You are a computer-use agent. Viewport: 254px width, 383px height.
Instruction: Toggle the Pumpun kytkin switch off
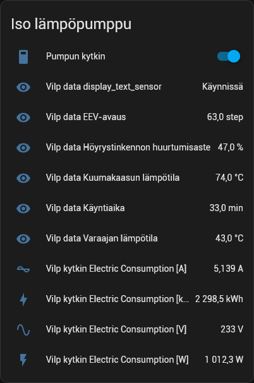(229, 56)
